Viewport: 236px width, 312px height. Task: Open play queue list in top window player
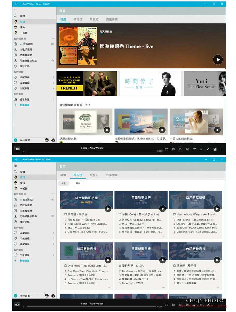215,149
